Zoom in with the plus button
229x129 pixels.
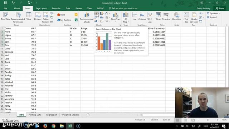[x=218, y=120]
